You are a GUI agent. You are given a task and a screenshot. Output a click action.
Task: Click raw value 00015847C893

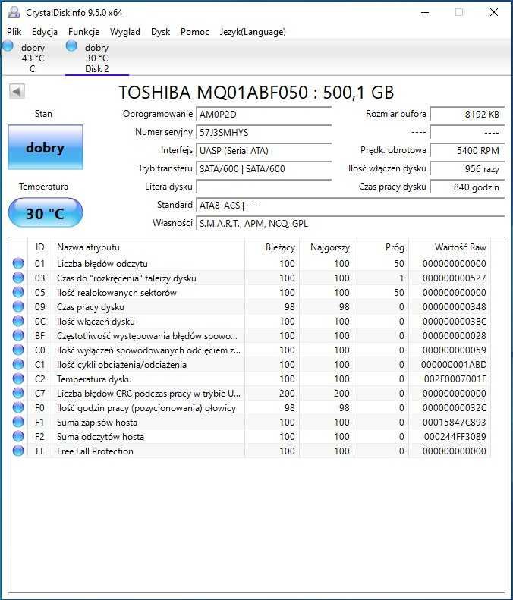(454, 422)
